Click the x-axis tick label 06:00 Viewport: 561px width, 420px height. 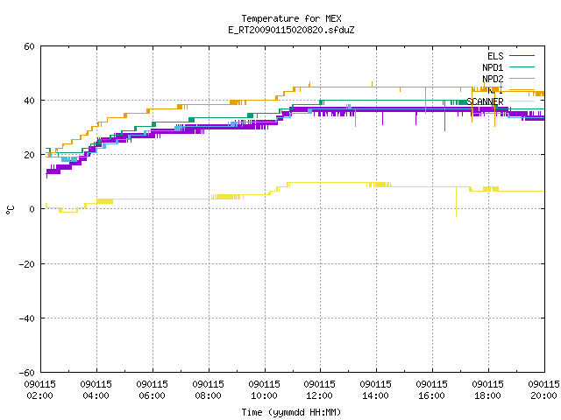click(x=152, y=395)
